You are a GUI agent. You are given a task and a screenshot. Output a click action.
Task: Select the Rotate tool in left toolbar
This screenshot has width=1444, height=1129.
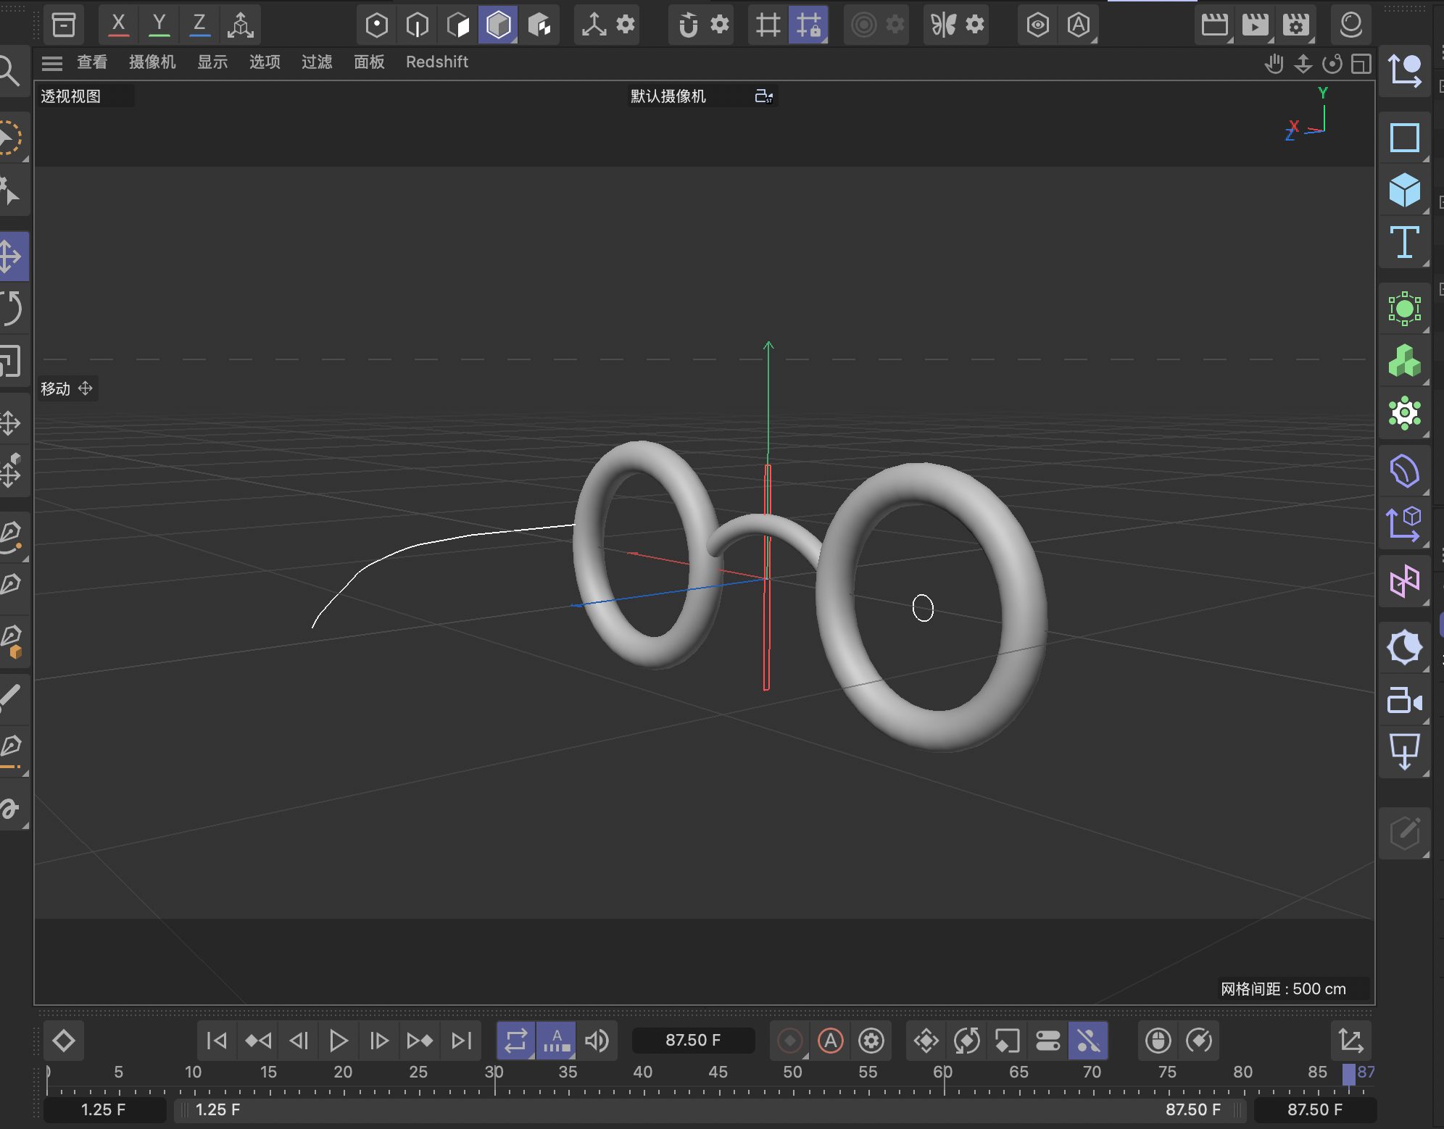[10, 308]
